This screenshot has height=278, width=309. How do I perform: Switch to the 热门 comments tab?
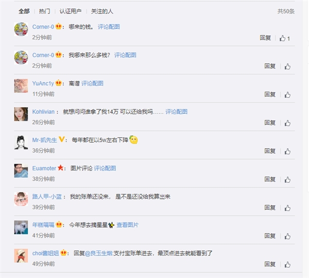(44, 11)
